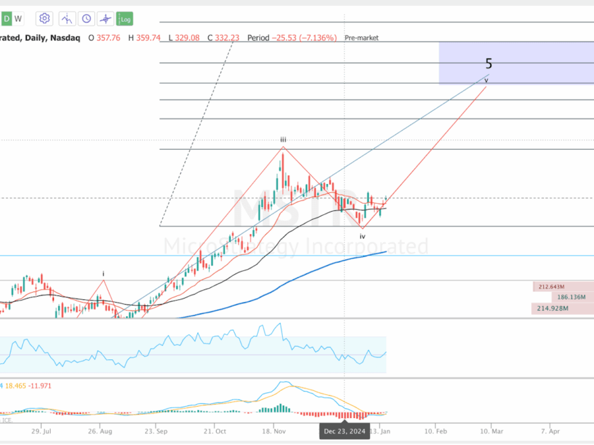
Task: Click volume label 186.136M
Action: coord(571,297)
